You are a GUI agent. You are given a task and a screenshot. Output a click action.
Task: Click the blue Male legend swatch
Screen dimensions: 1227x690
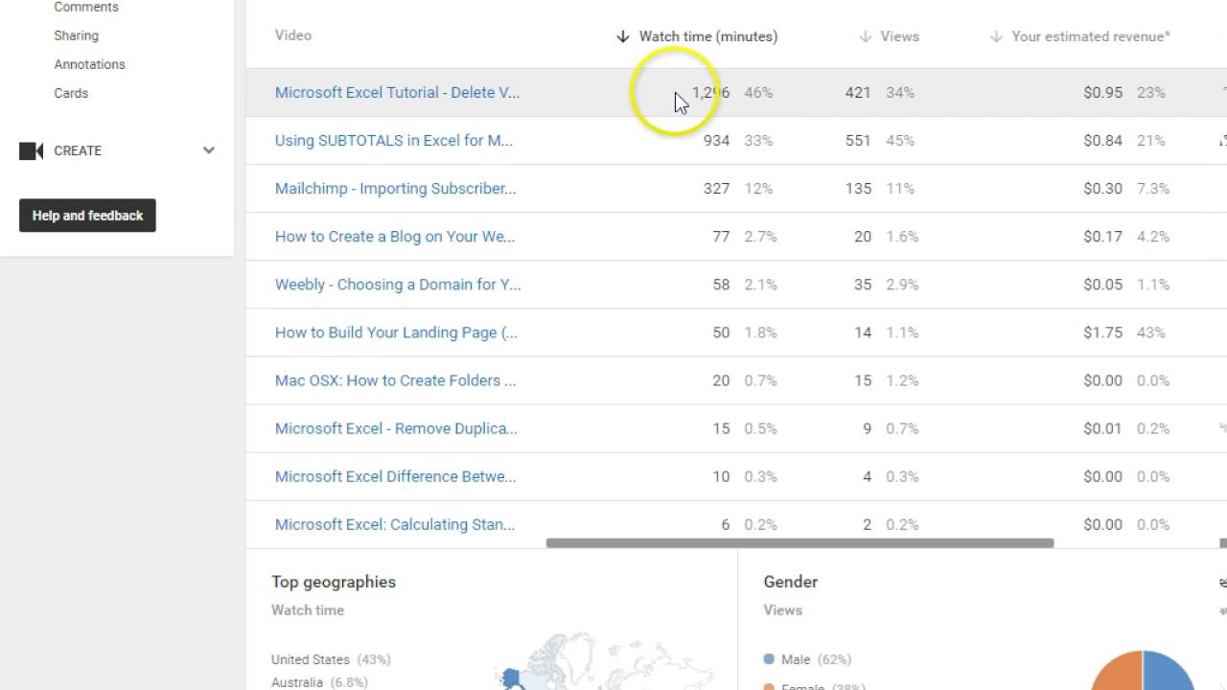pos(769,659)
